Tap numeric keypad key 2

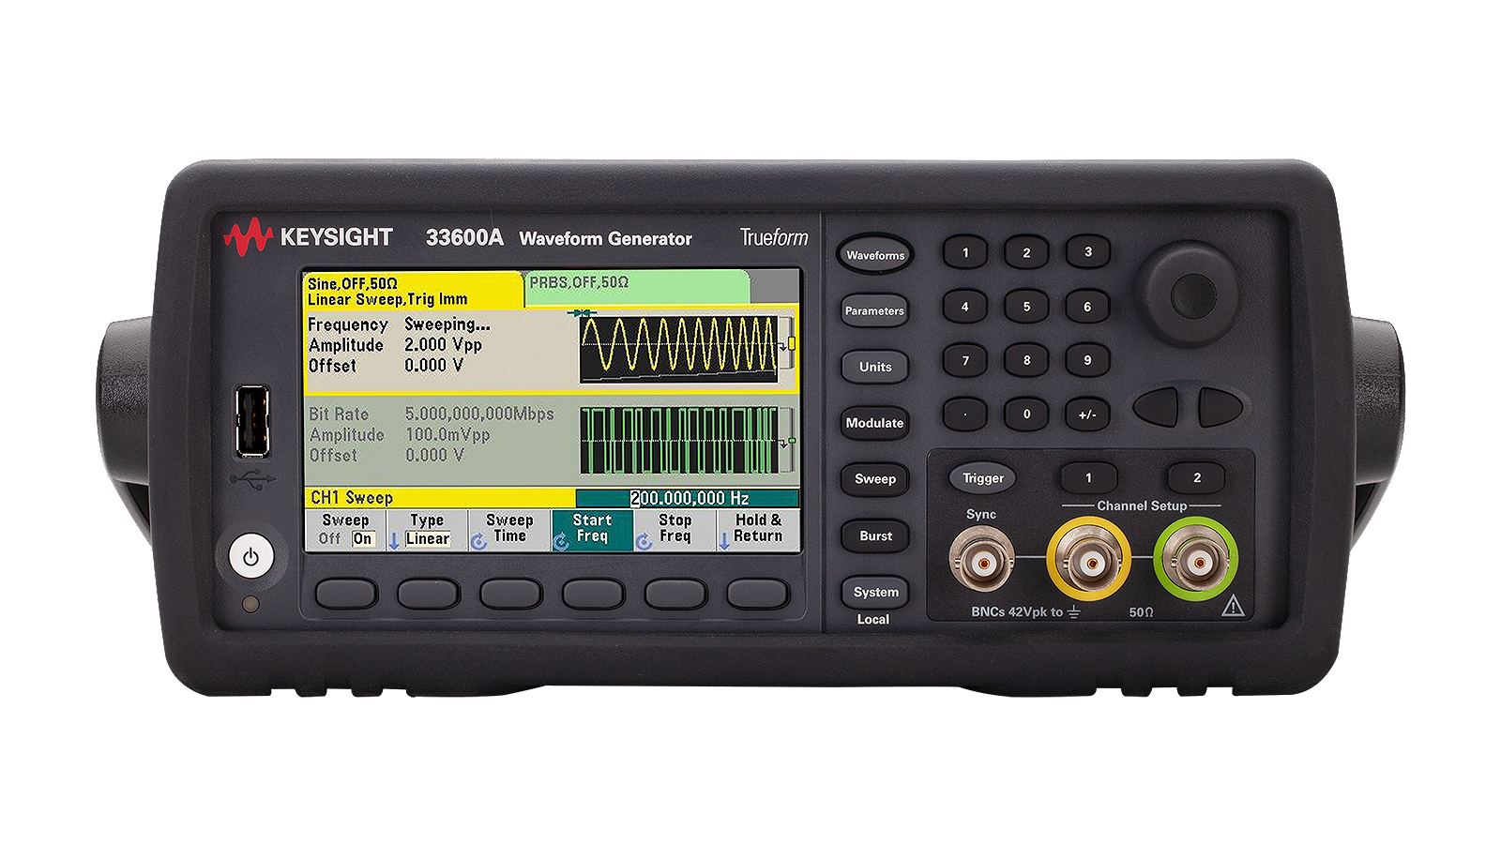point(1026,252)
